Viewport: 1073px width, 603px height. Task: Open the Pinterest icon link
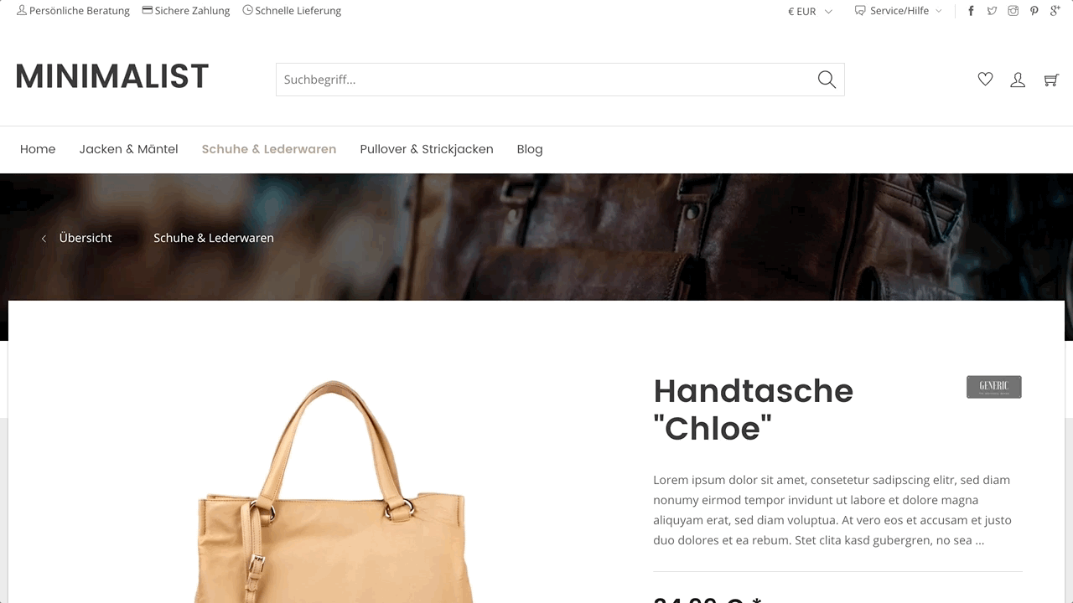pyautogui.click(x=1034, y=11)
